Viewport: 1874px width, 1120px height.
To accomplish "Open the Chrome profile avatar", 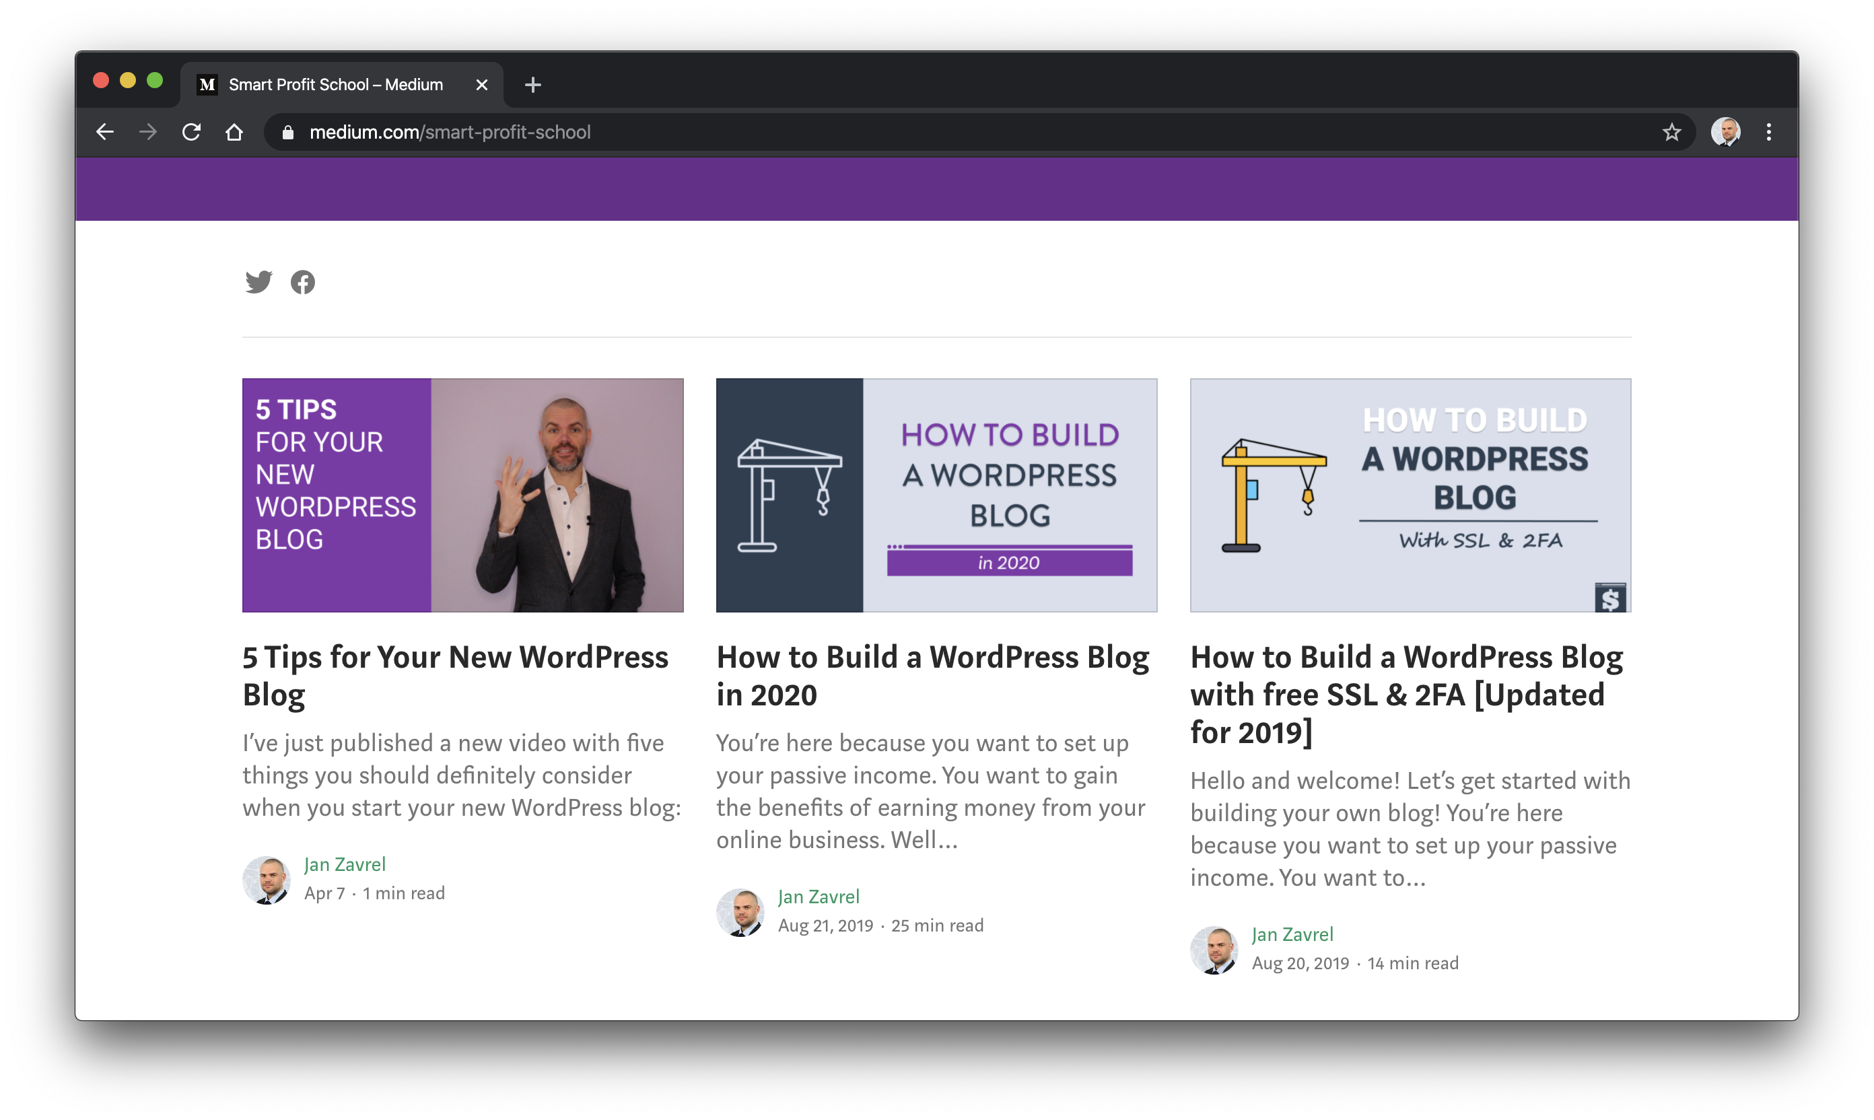I will [x=1725, y=132].
